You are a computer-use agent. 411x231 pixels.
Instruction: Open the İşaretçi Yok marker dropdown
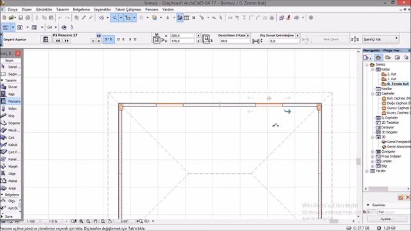[x=381, y=39]
